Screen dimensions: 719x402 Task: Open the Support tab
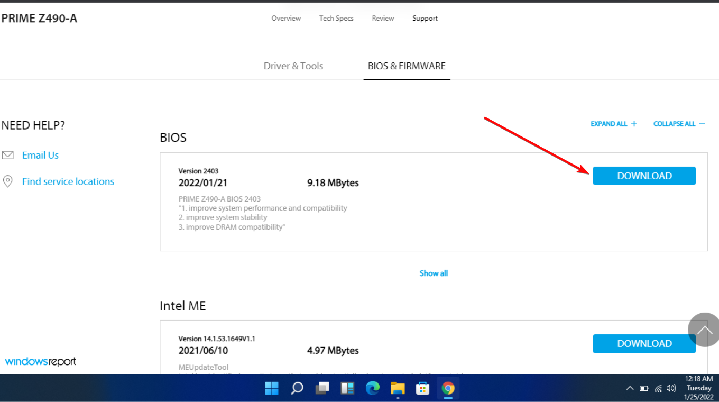pos(425,18)
